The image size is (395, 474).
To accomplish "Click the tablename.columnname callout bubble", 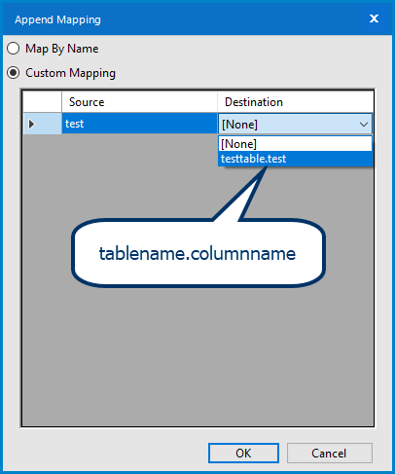I will [x=198, y=253].
